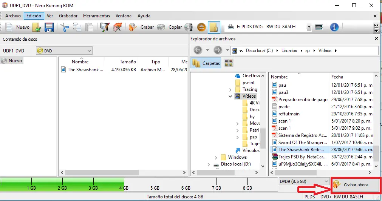Click the express burning flame icon
The height and width of the screenshot is (201, 382).
117,27
